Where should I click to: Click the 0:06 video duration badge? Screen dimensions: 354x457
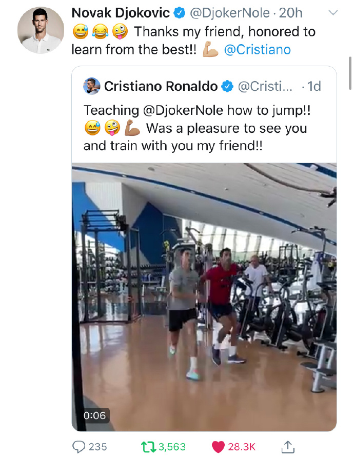[x=95, y=415]
